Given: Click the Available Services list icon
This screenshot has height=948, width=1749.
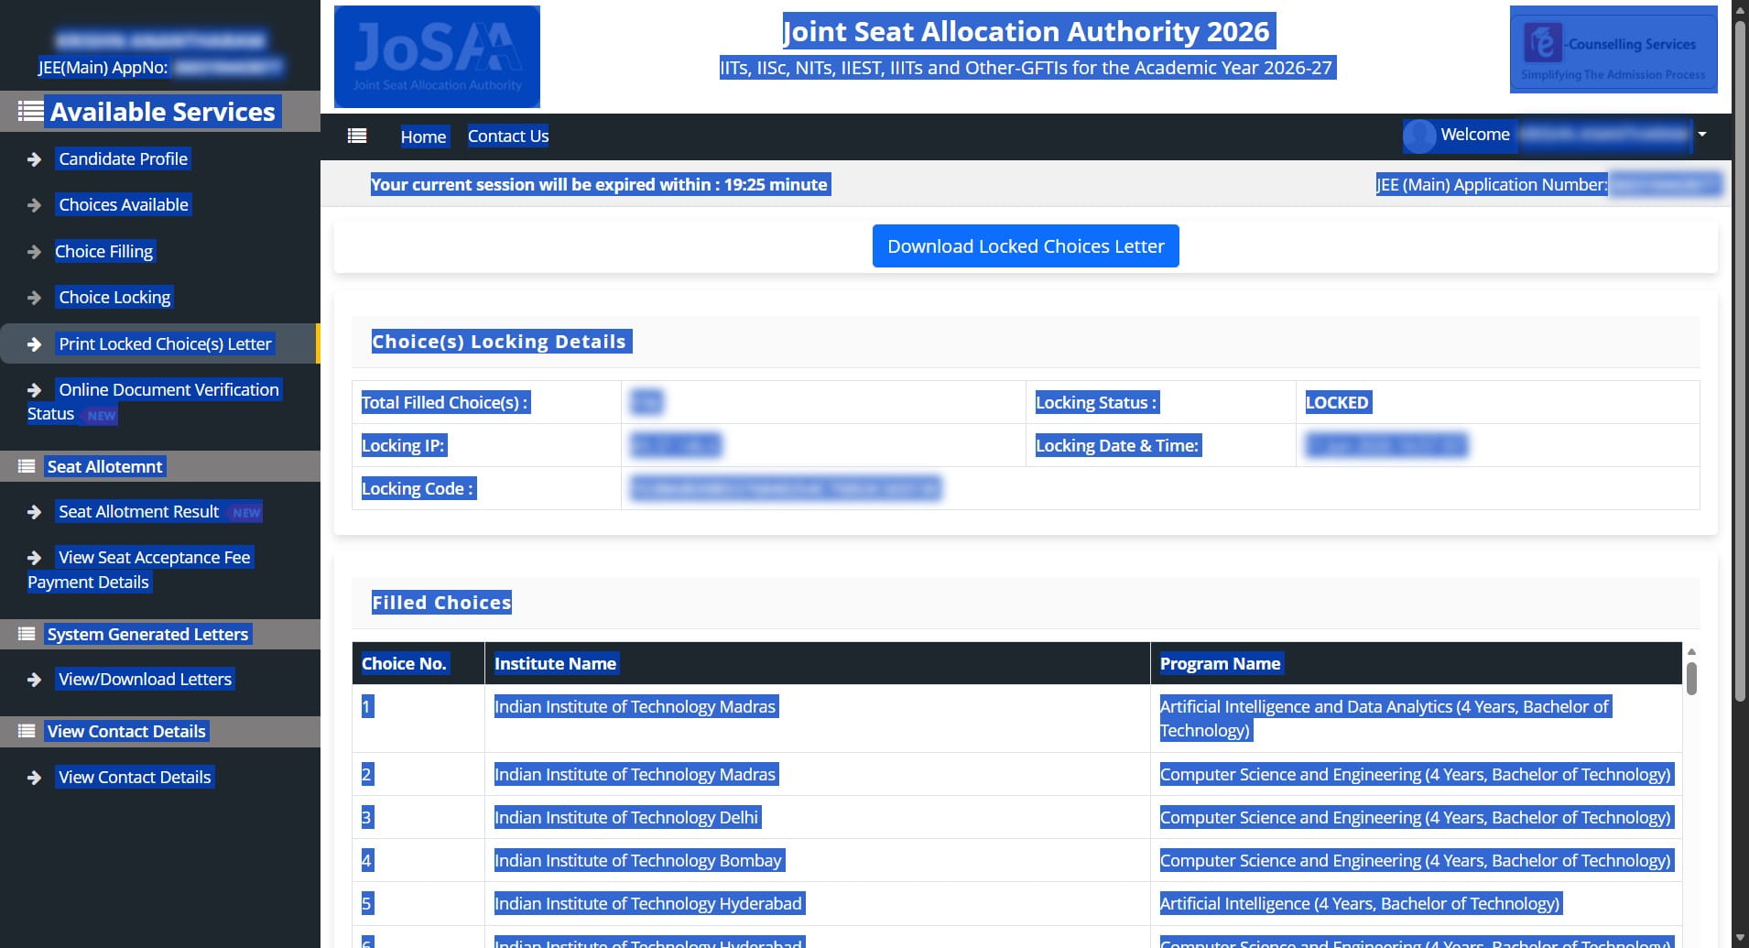Looking at the screenshot, I should click(x=30, y=112).
